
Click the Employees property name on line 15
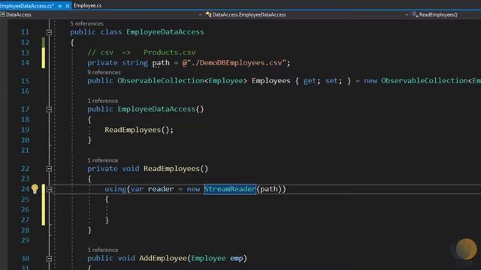[271, 81]
